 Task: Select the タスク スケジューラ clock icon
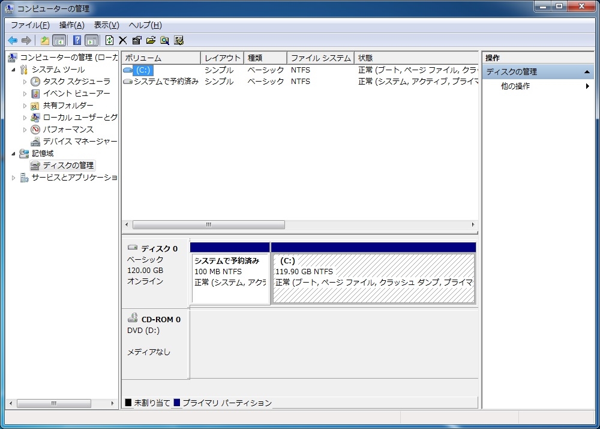(x=35, y=82)
